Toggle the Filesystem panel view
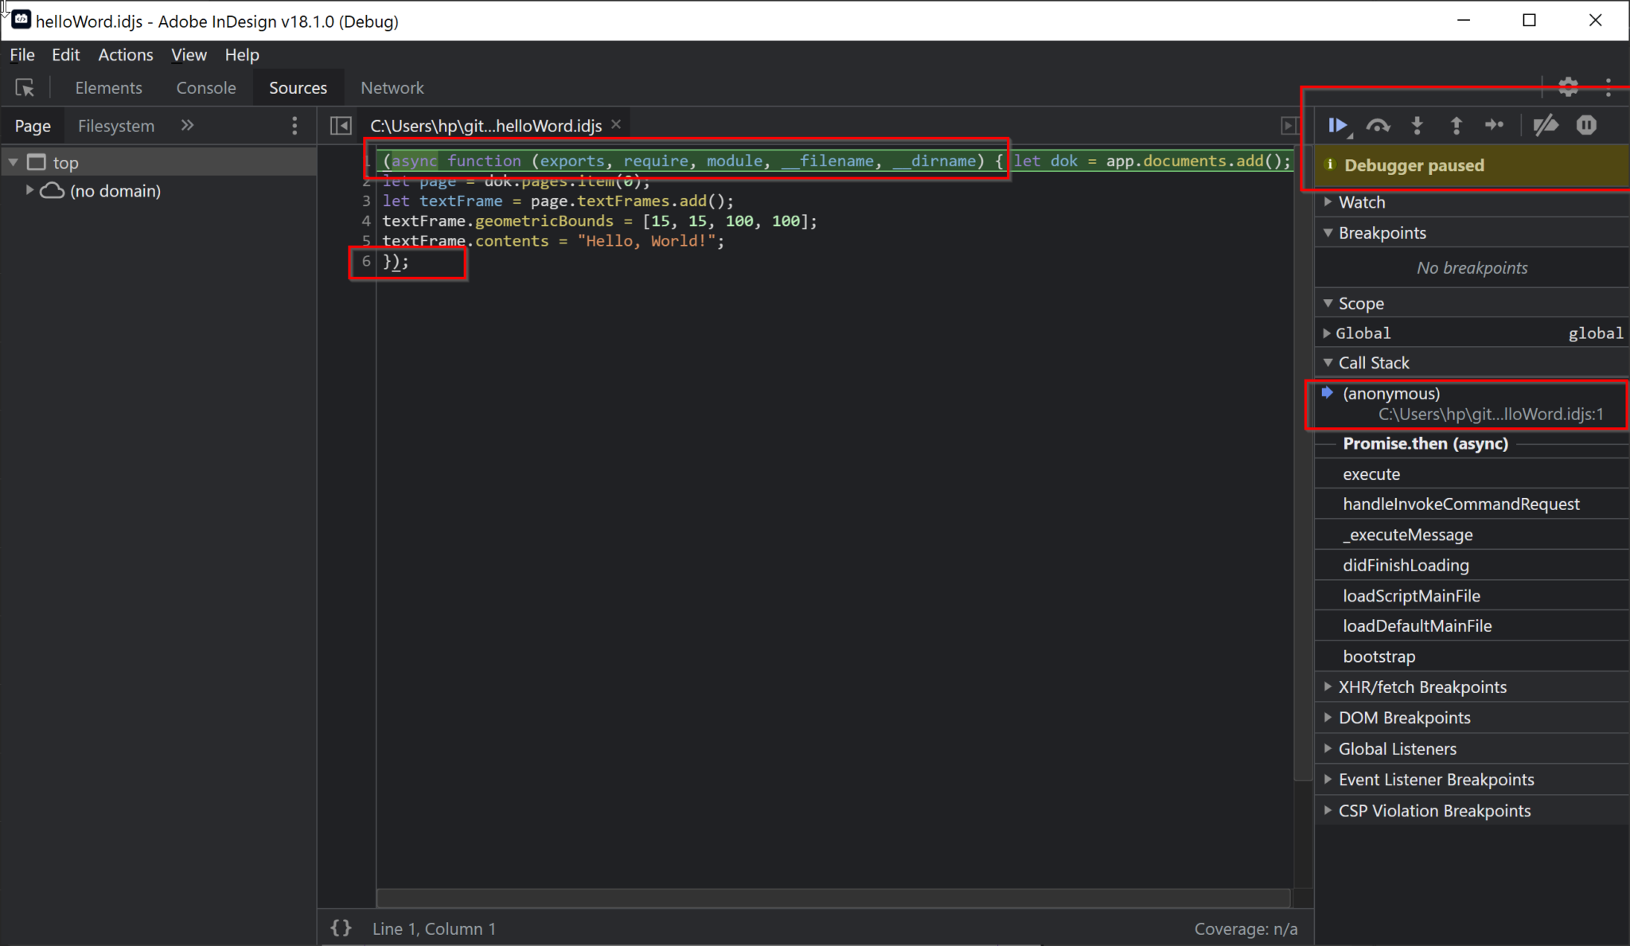The image size is (1630, 946). (116, 125)
